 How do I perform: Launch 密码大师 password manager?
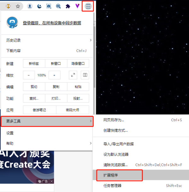coord(72,110)
